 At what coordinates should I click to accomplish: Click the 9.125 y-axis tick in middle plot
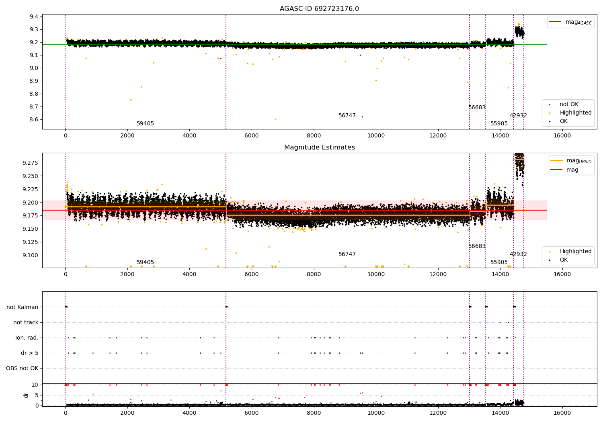pos(31,242)
